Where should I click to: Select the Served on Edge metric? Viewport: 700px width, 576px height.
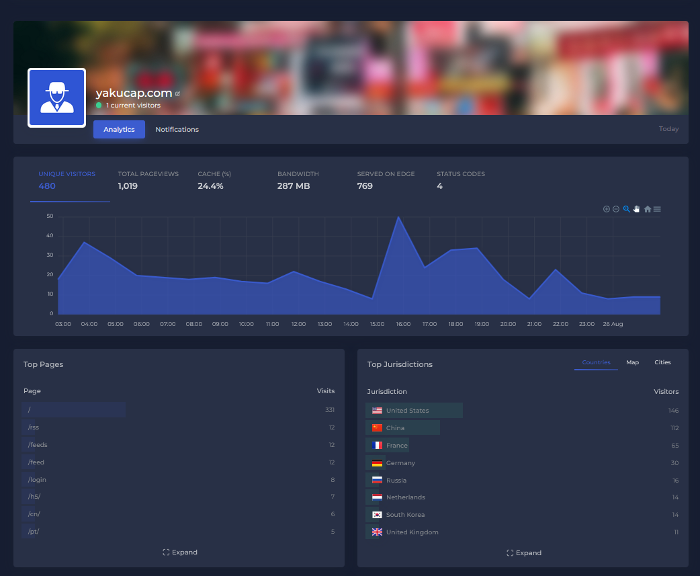click(x=386, y=180)
